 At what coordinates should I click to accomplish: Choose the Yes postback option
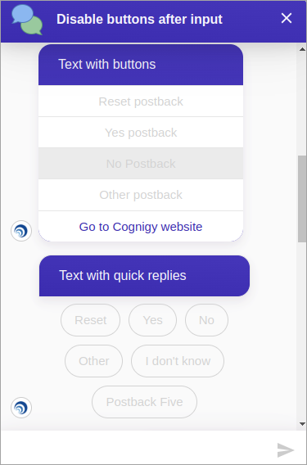[x=141, y=133]
